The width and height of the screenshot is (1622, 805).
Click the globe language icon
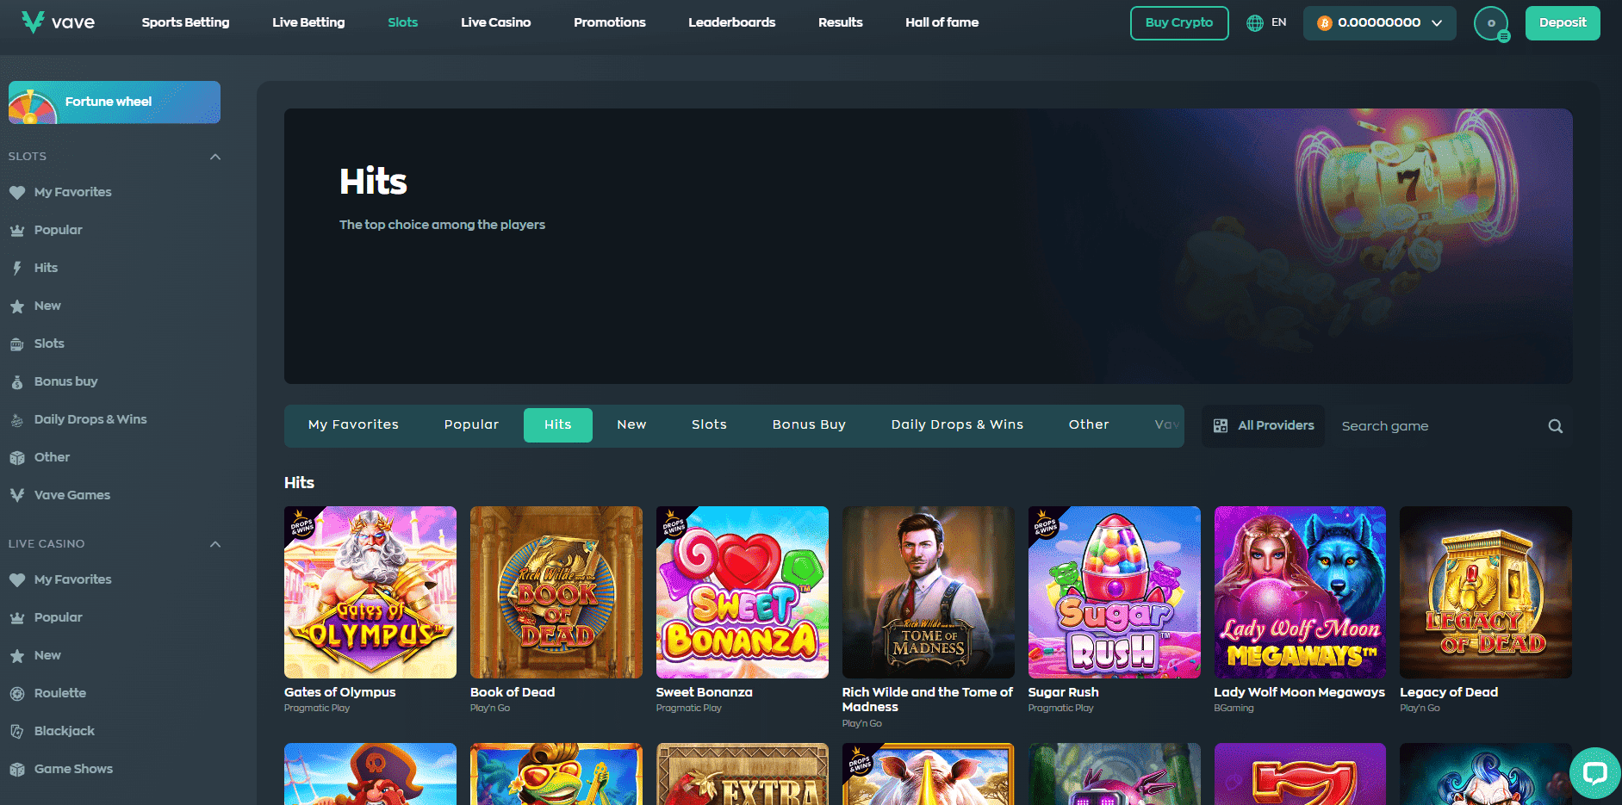[x=1255, y=23]
